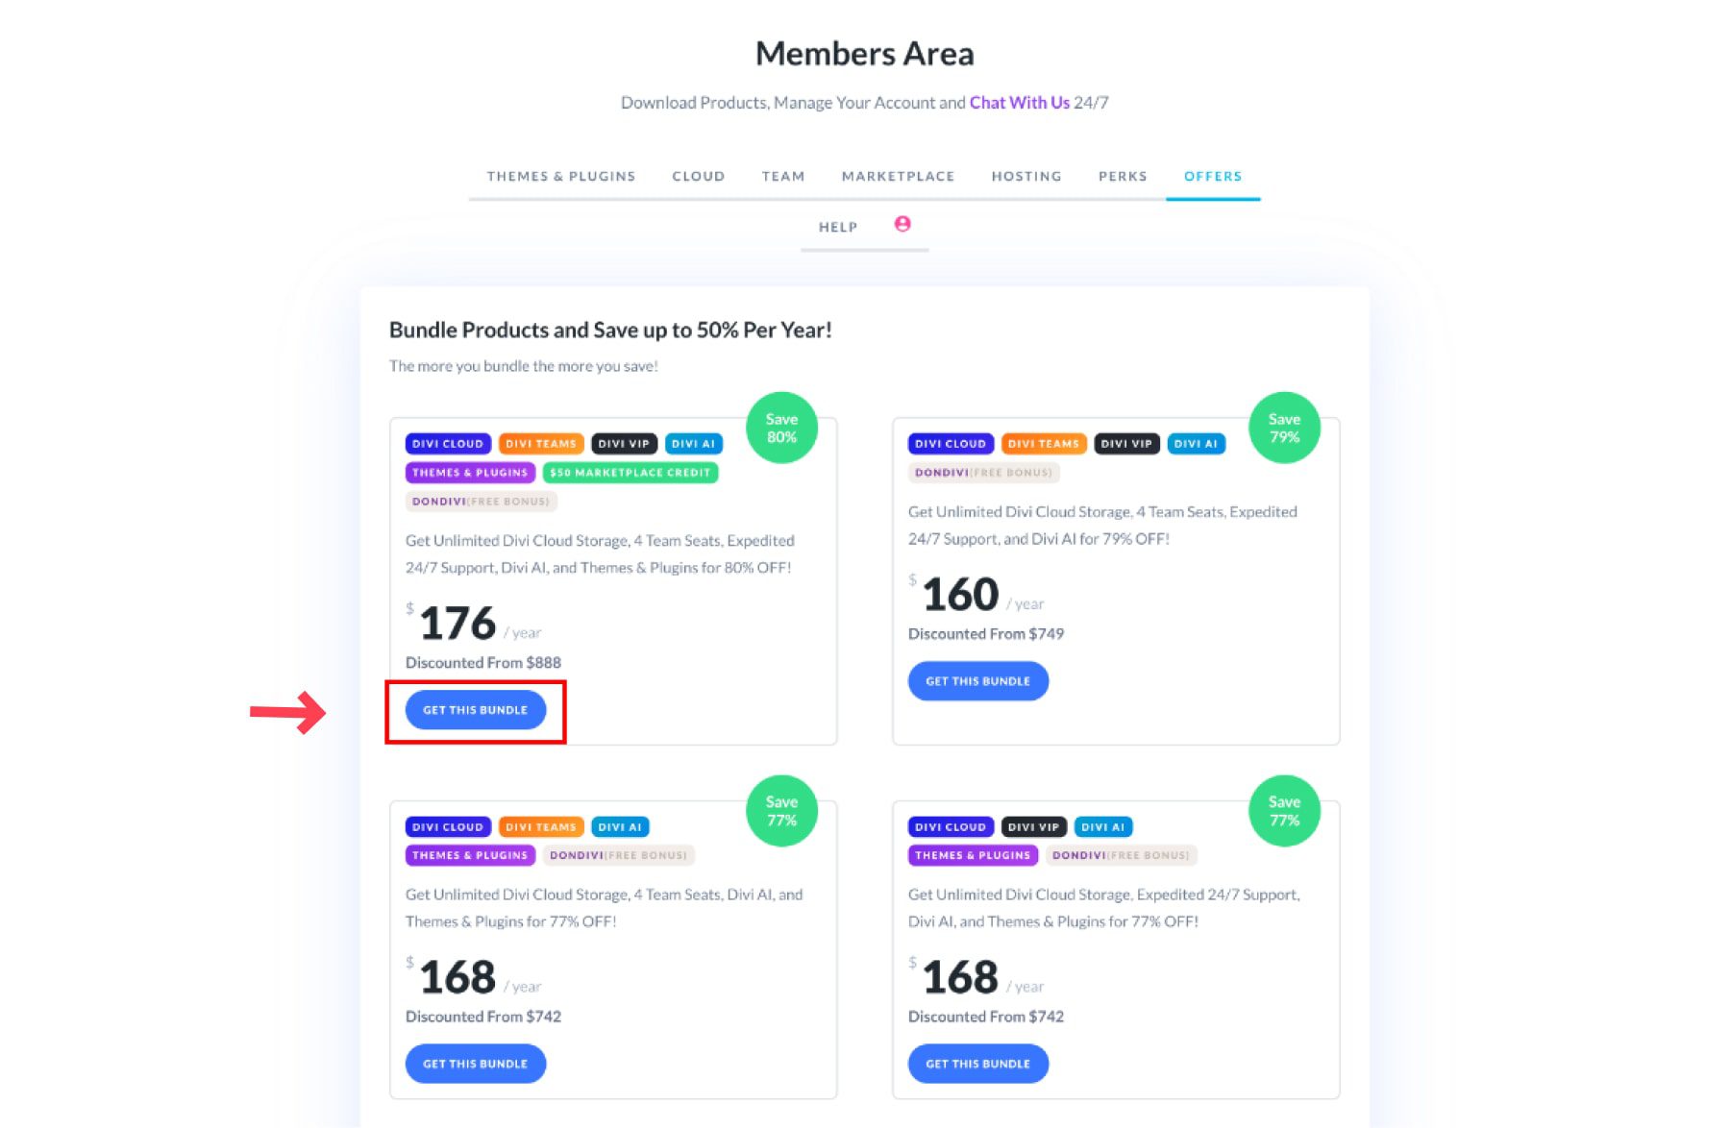Click the Divi Teams tag in the $176 bundle
This screenshot has width=1730, height=1128.
pyautogui.click(x=541, y=444)
